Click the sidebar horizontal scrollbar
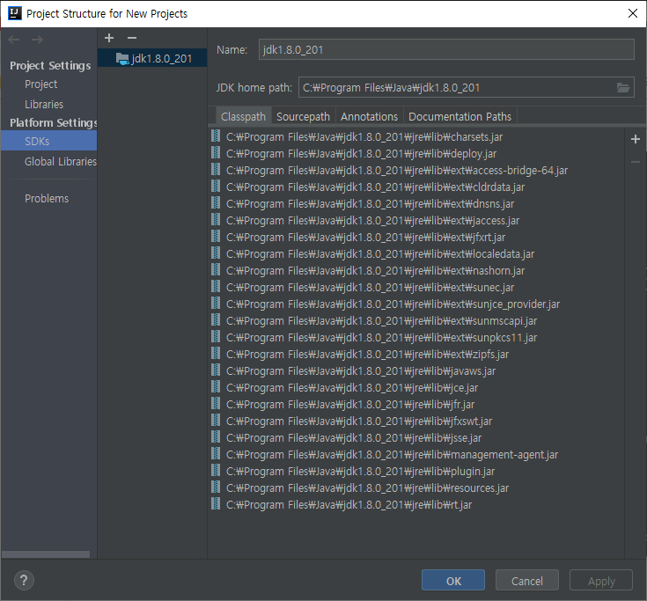Viewport: 647px width, 601px height. click(46, 554)
